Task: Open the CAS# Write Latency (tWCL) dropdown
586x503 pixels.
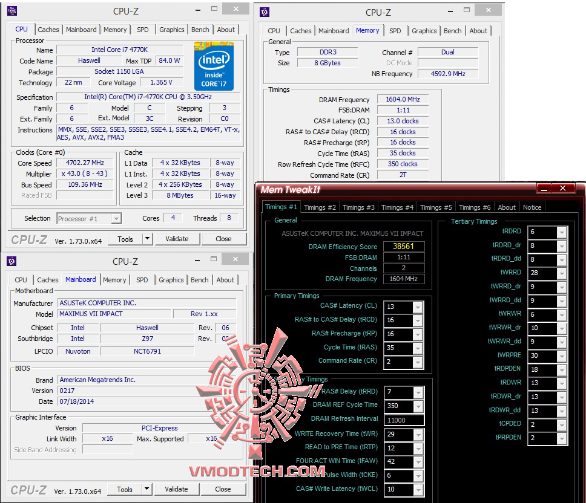Action: tap(418, 490)
